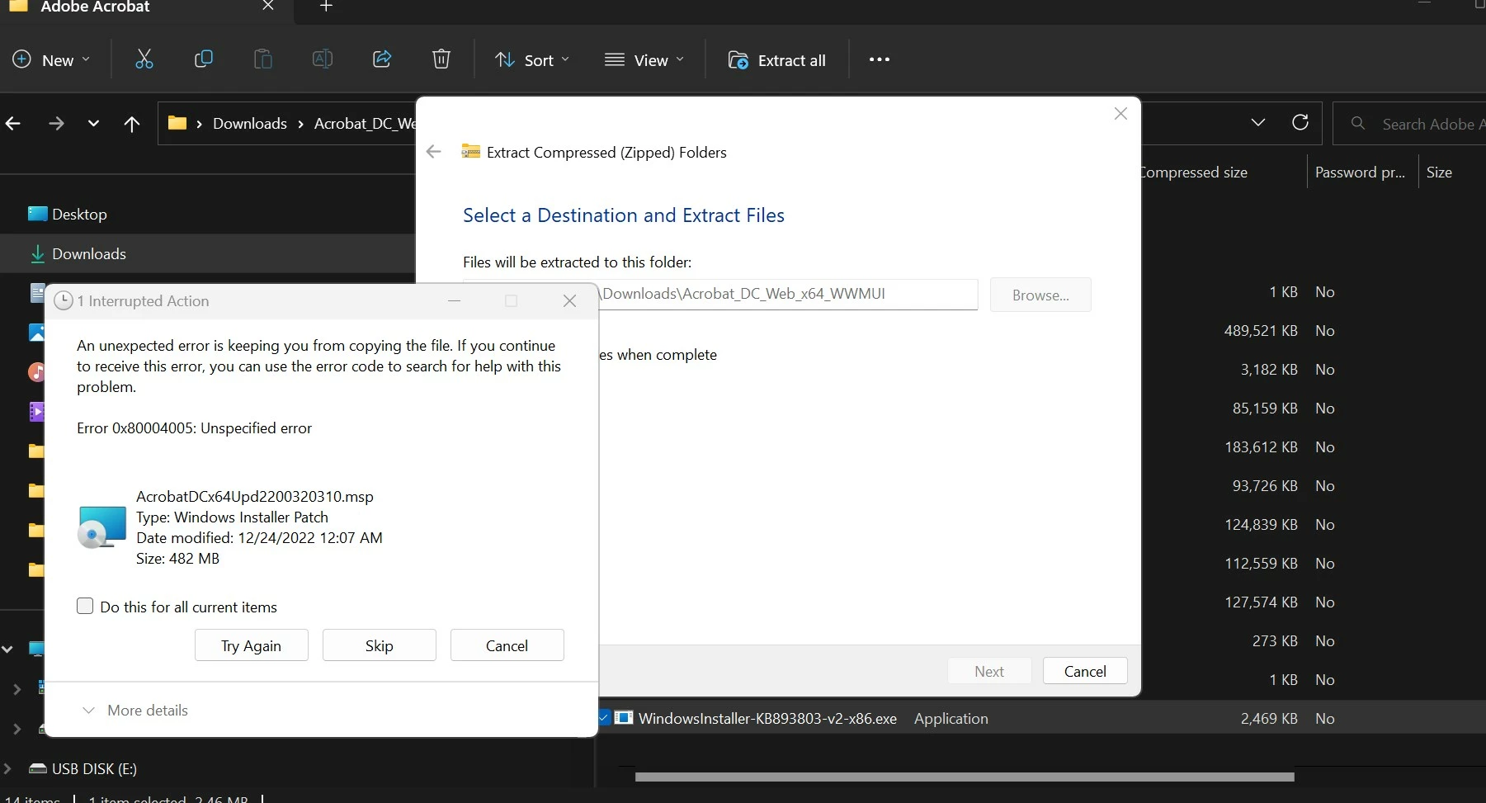Go forward with Explorer forward arrow
Screen dimensions: 1486x803
pos(56,124)
